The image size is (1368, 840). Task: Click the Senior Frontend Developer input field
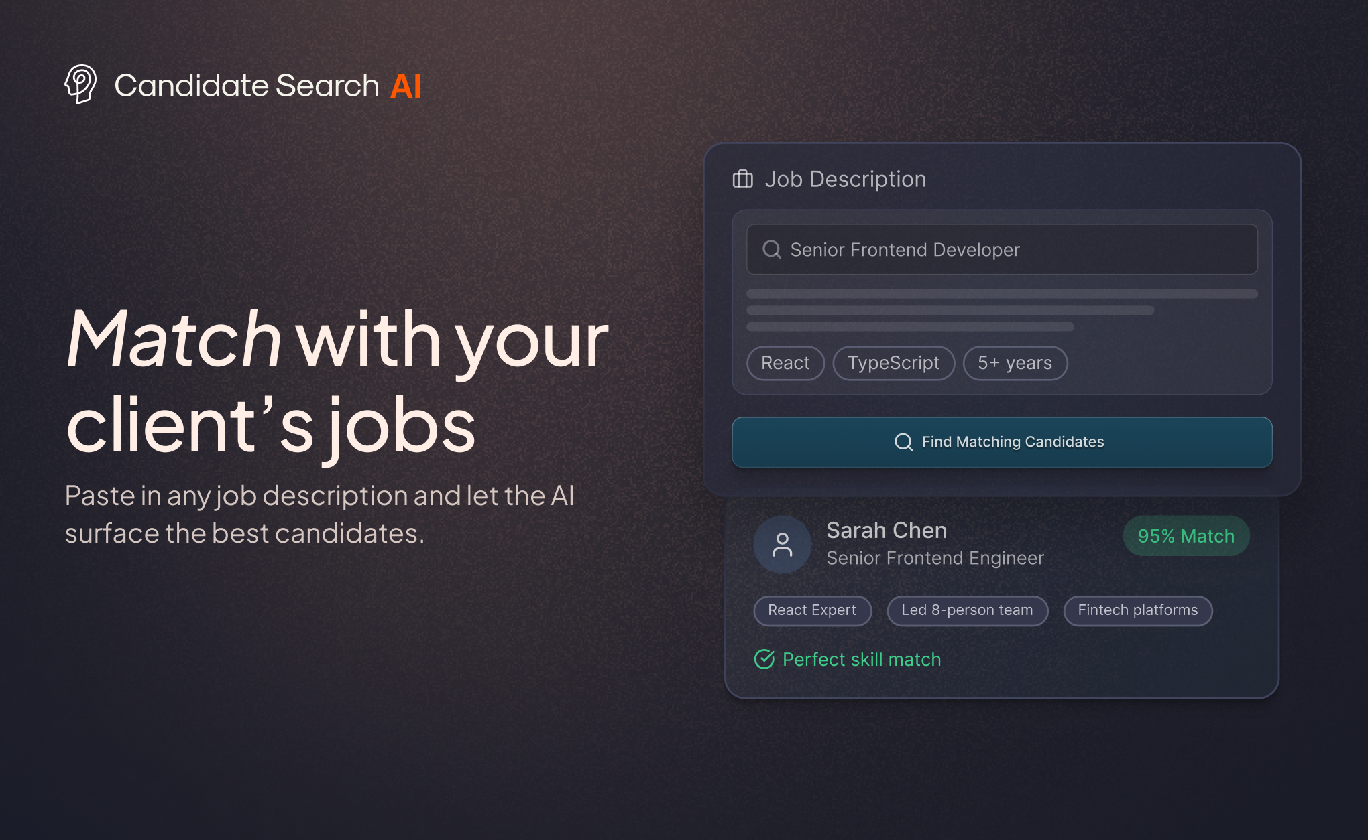1002,249
